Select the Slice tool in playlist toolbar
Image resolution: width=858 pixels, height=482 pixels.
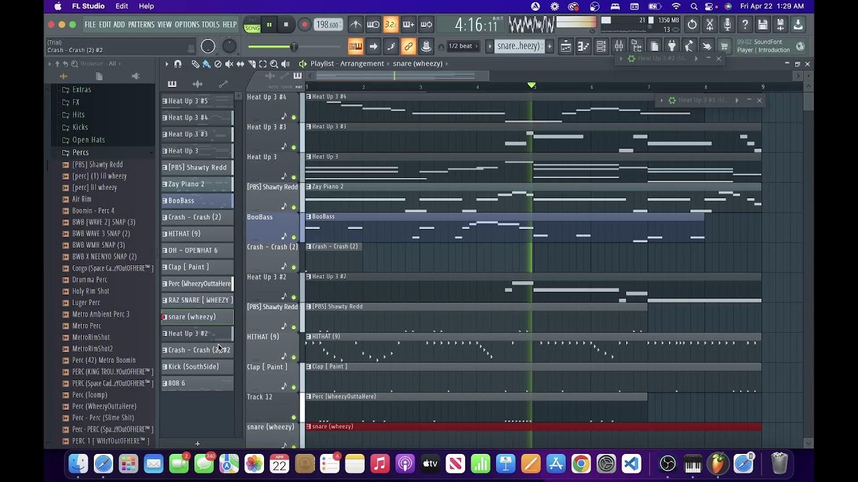click(252, 64)
